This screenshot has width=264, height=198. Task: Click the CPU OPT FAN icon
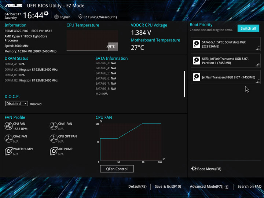(54, 139)
